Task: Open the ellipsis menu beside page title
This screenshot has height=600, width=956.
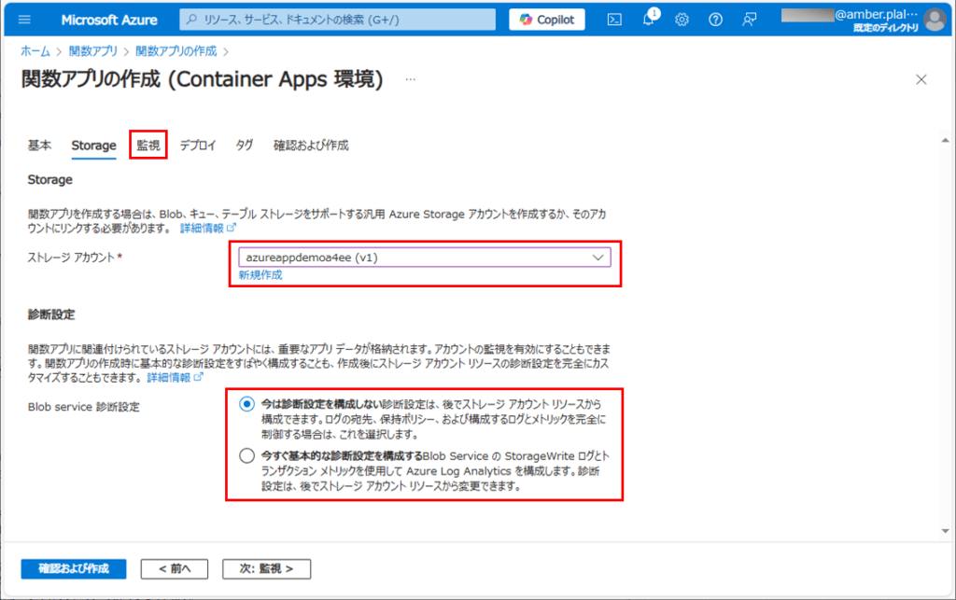Action: click(410, 80)
